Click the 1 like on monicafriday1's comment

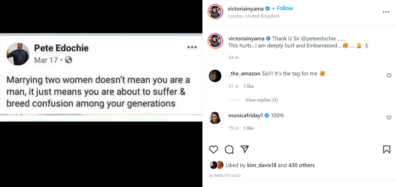(248, 128)
